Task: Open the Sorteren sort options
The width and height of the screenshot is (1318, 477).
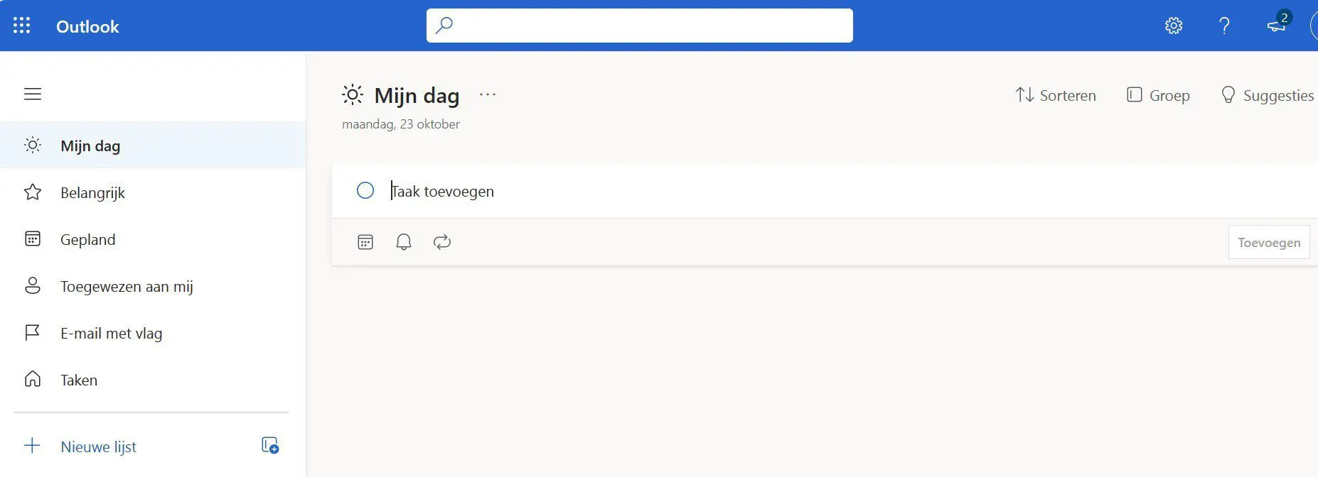Action: (x=1056, y=95)
